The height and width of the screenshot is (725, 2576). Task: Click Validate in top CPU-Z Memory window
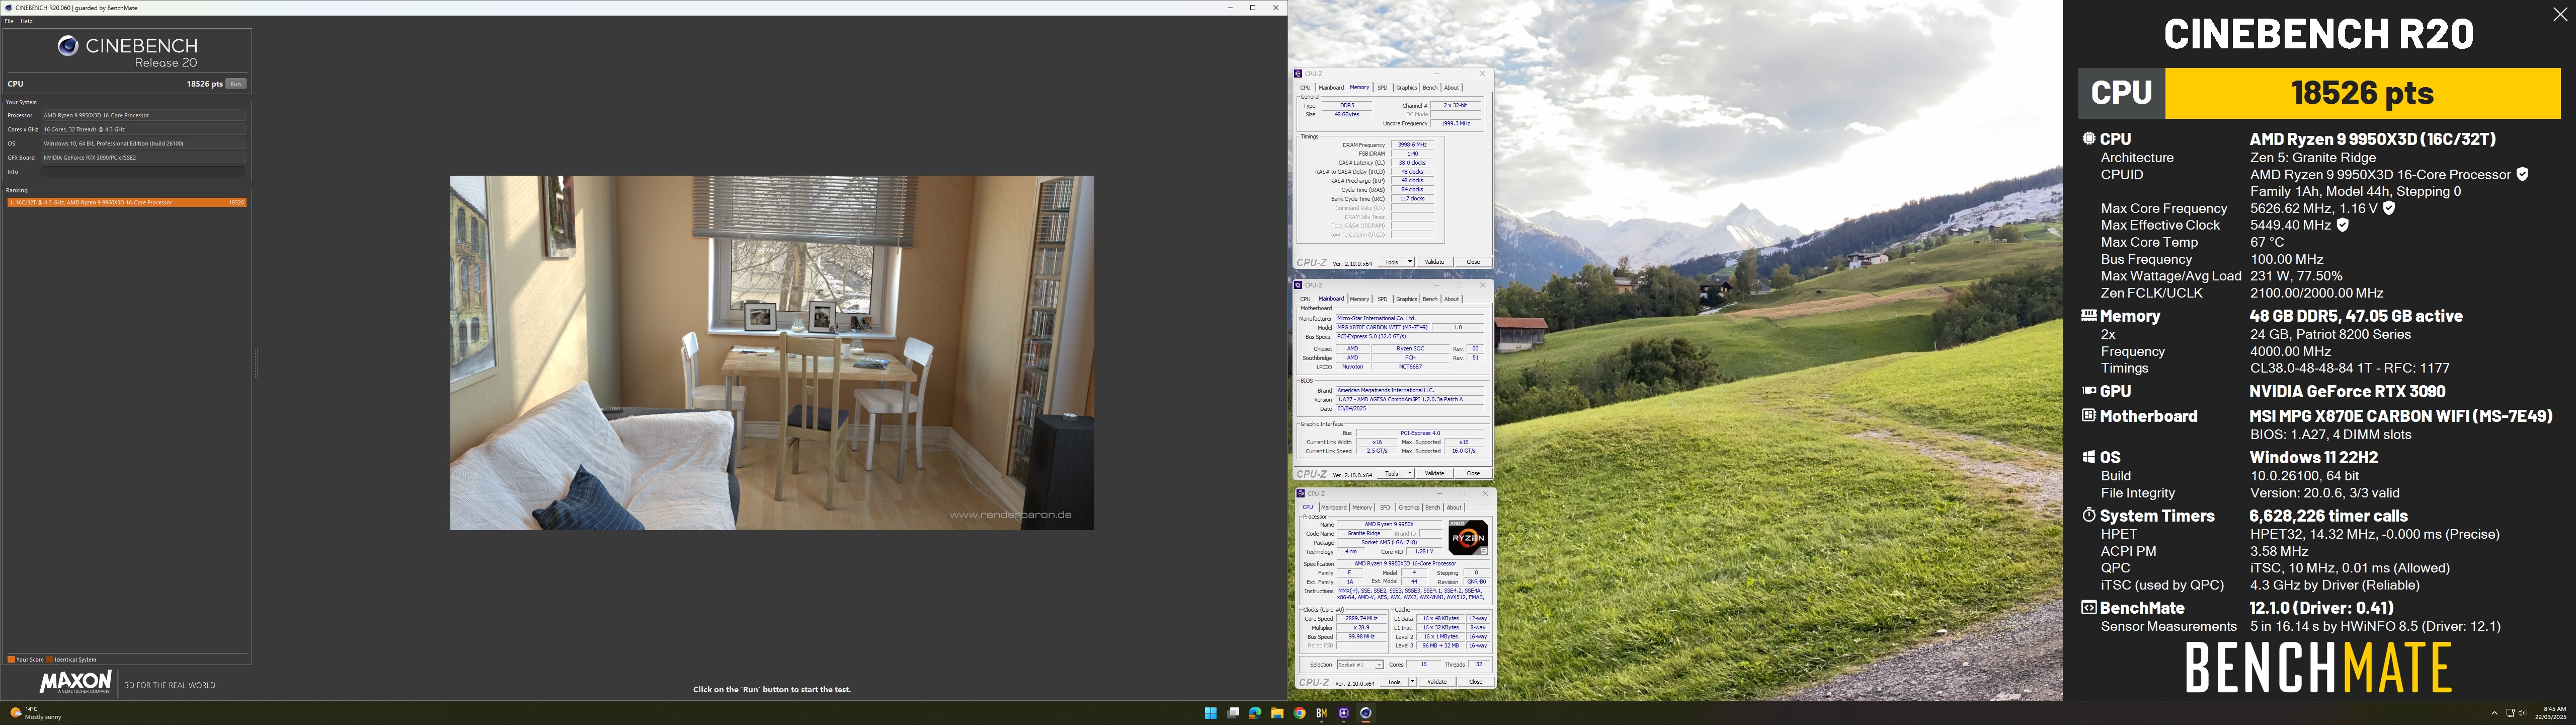pyautogui.click(x=1435, y=262)
